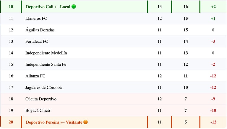
Task: Click Independiente Medellín in the table
Action: pyautogui.click(x=46, y=53)
